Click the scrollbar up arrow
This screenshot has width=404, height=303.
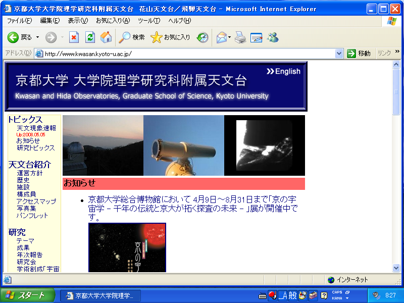(x=396, y=65)
